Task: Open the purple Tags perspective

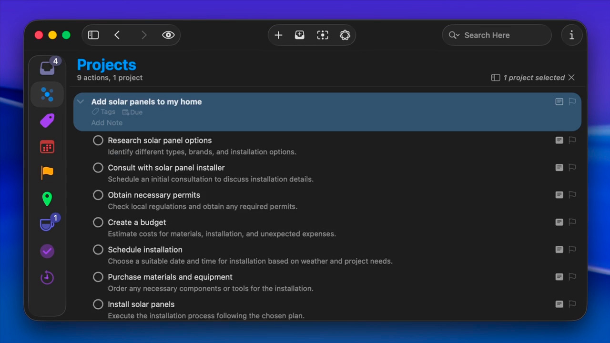Action: 47,121
